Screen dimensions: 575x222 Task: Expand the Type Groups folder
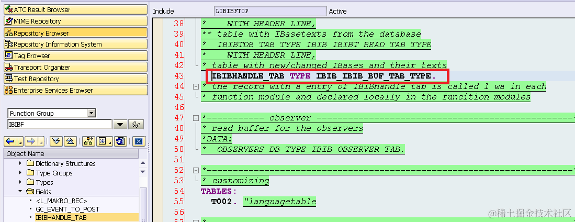click(x=20, y=173)
